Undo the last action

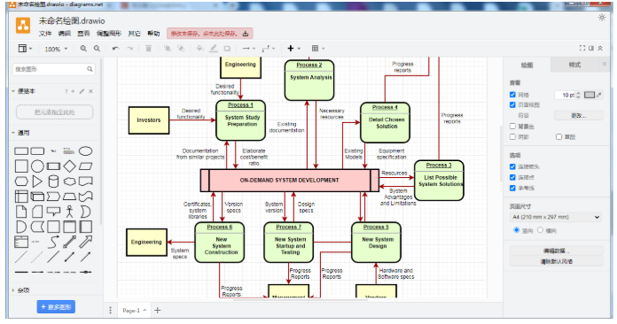pyautogui.click(x=115, y=49)
